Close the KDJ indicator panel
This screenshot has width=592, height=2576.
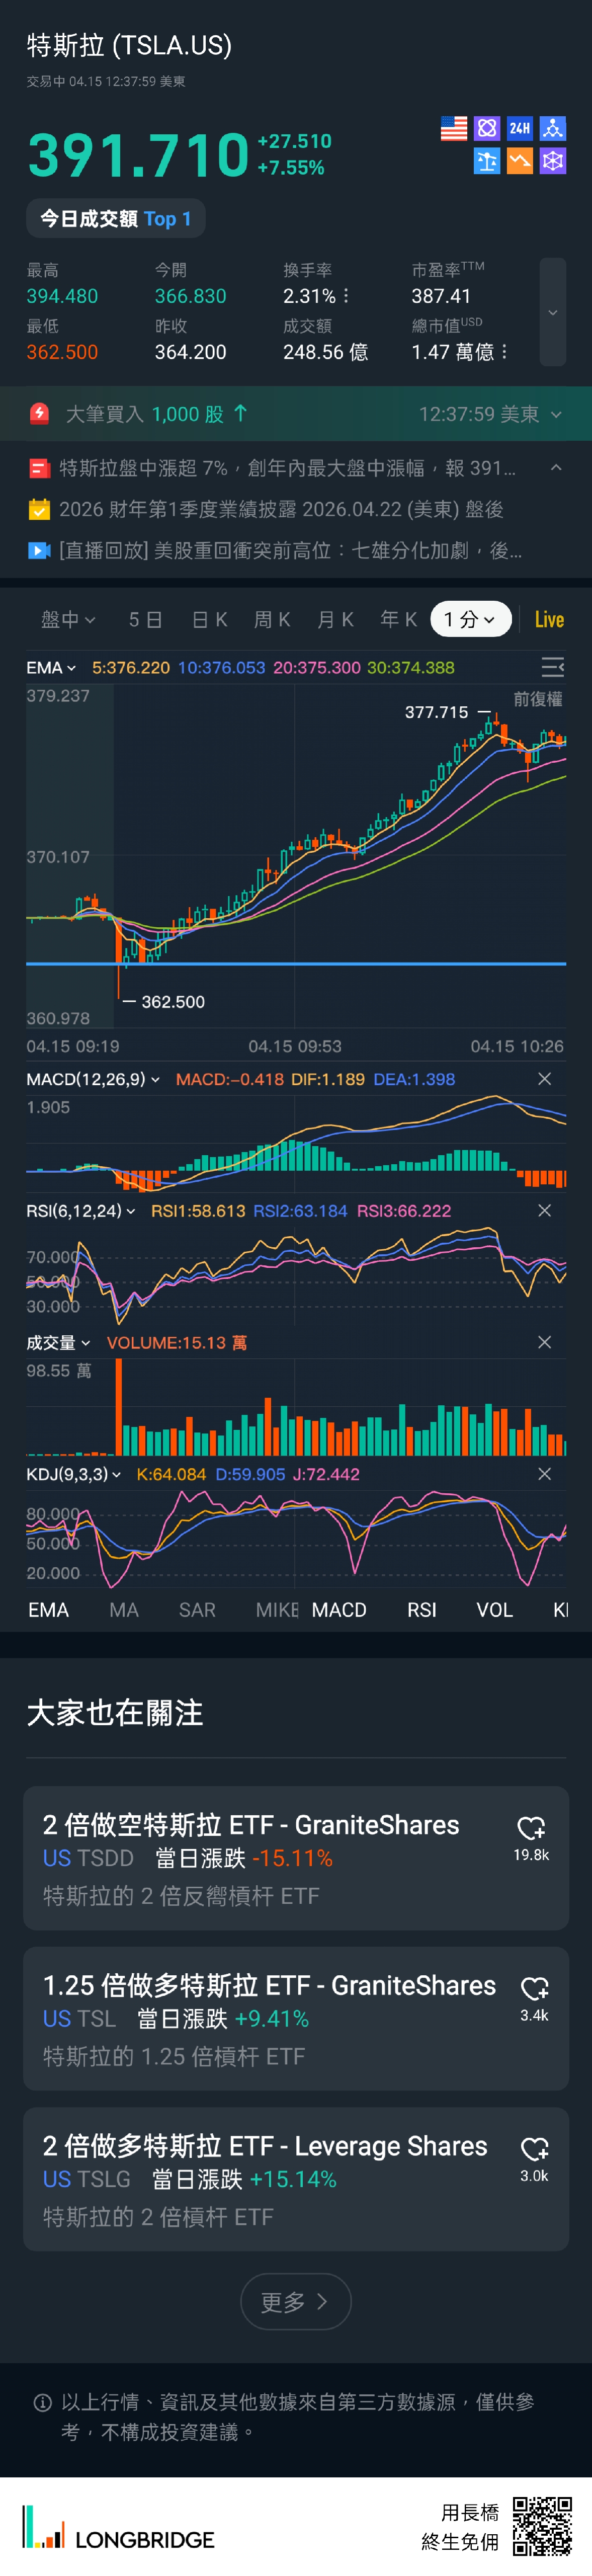click(544, 1474)
